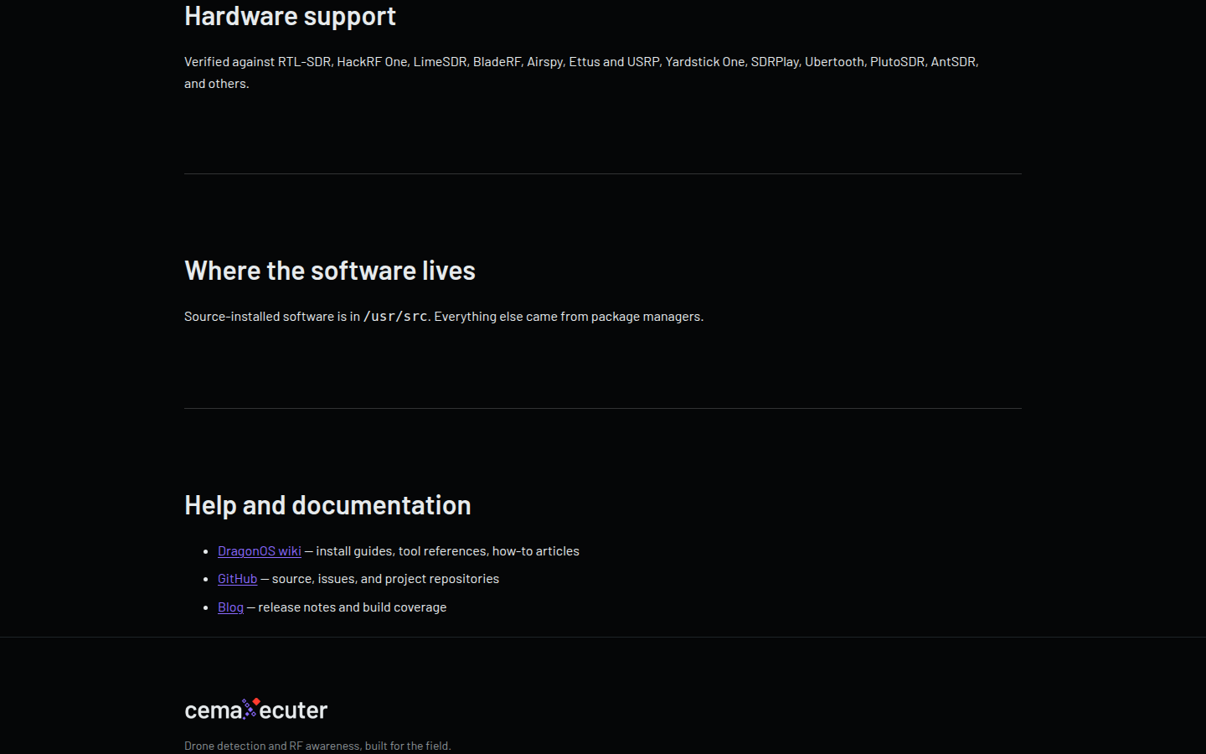Image resolution: width=1206 pixels, height=754 pixels.
Task: Open the DragonOS wiki link
Action: click(x=259, y=550)
